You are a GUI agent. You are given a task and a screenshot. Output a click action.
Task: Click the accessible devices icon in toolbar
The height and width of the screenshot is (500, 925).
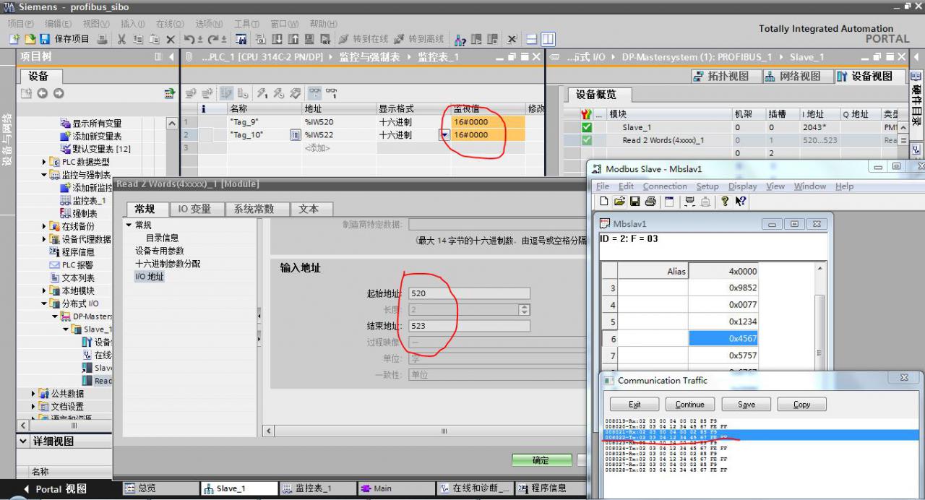point(460,39)
